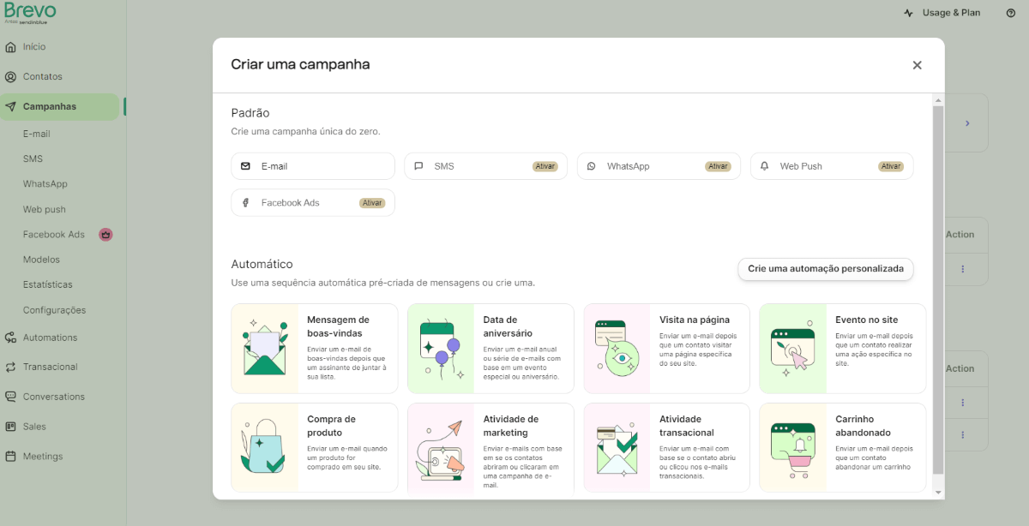
Task: Expand the chevron arrow behind the dialog
Action: [967, 123]
